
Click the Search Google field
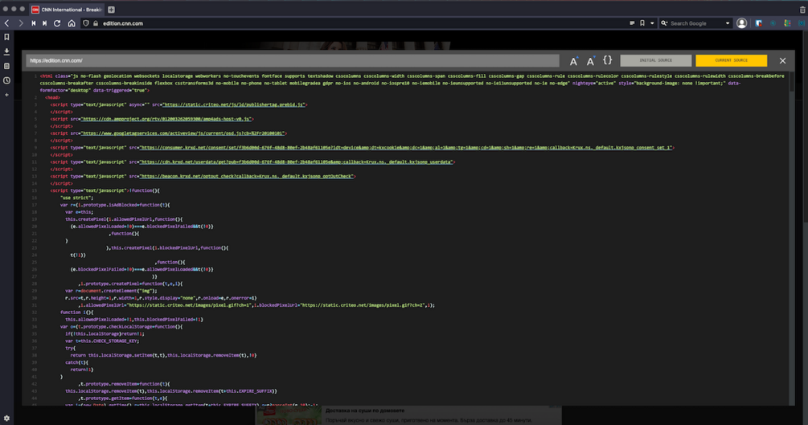coord(695,23)
